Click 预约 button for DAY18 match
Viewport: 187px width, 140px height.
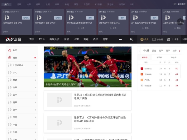pyautogui.click(x=90, y=18)
